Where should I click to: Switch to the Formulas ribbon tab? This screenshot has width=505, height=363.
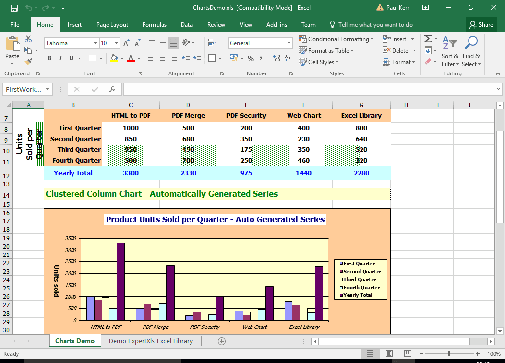[x=154, y=25]
